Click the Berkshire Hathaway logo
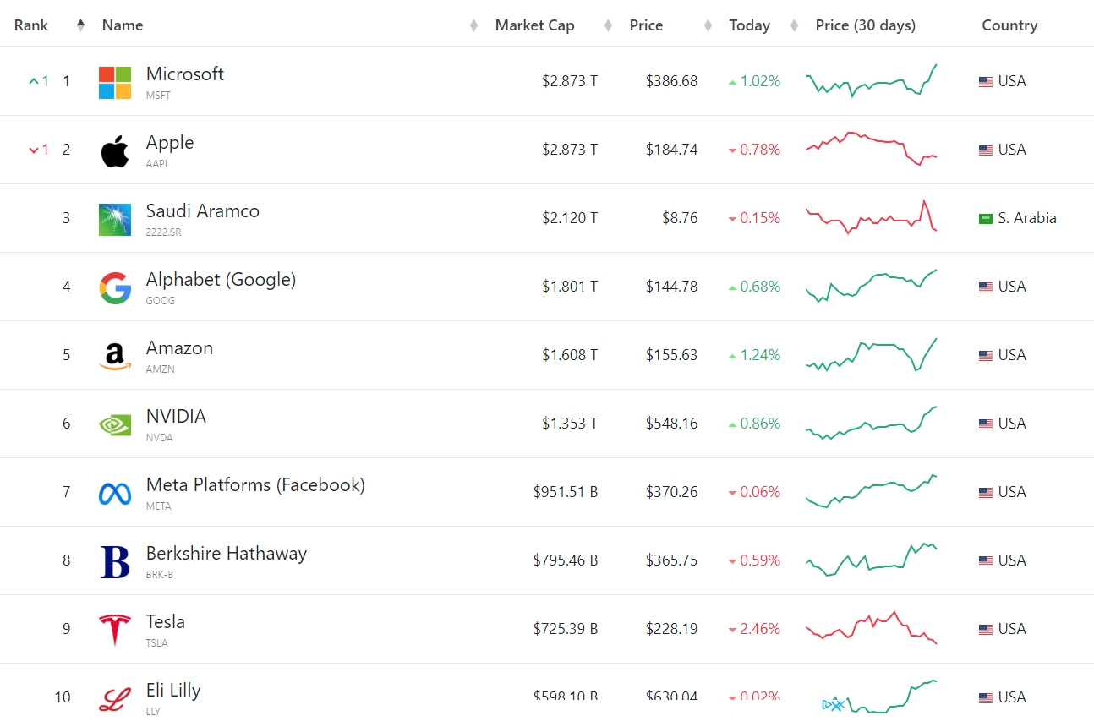Viewport: 1094px width, 727px height. [115, 562]
